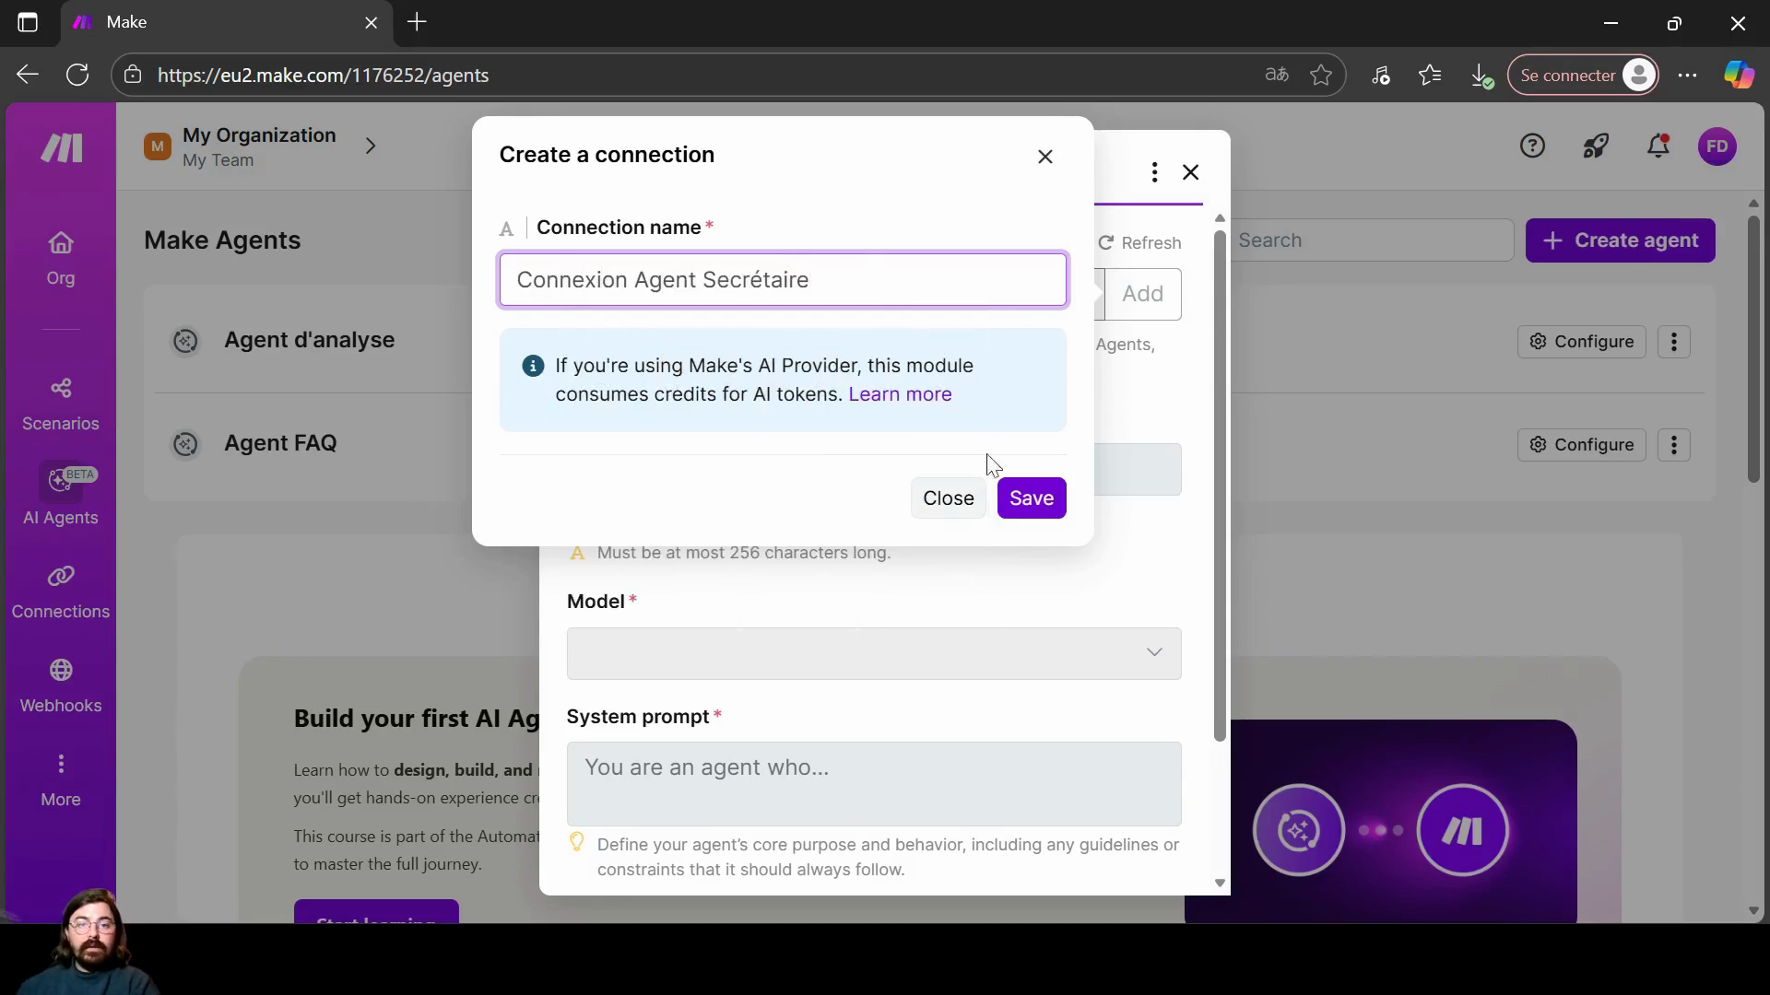Open the notifications bell
1770x995 pixels.
tap(1658, 146)
